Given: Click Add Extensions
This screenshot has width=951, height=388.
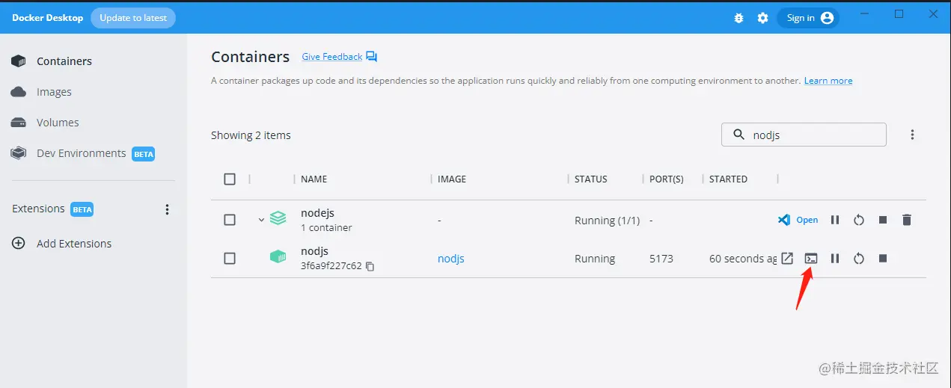Looking at the screenshot, I should click(x=74, y=244).
